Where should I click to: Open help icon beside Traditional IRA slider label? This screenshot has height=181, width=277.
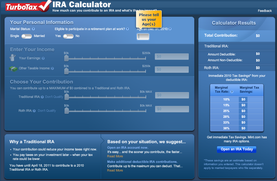coord(42,97)
